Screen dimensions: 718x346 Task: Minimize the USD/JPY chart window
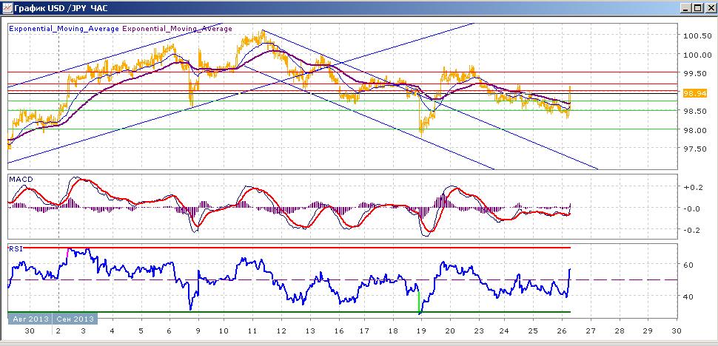(686, 8)
